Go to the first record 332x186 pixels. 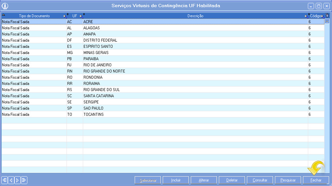[5, 180]
